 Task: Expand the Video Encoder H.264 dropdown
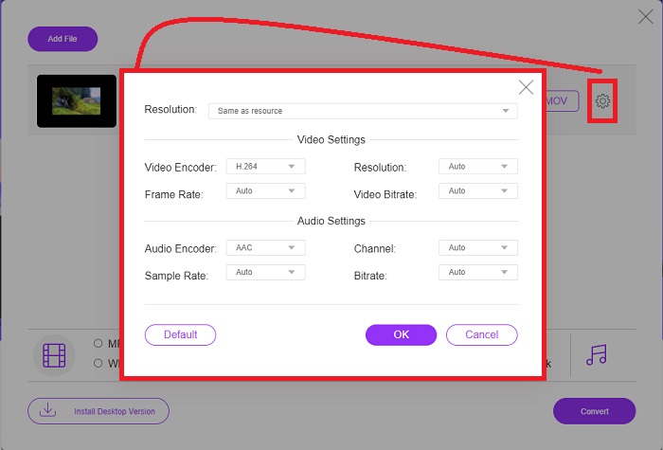pyautogui.click(x=265, y=167)
